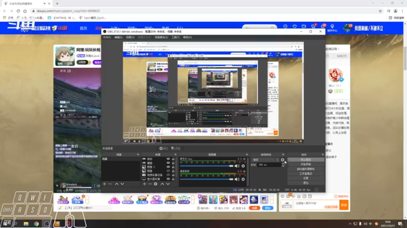Viewport: 407px width, 228px height.
Task: Open settings gear for Desktop Audio channel
Action: [243, 179]
